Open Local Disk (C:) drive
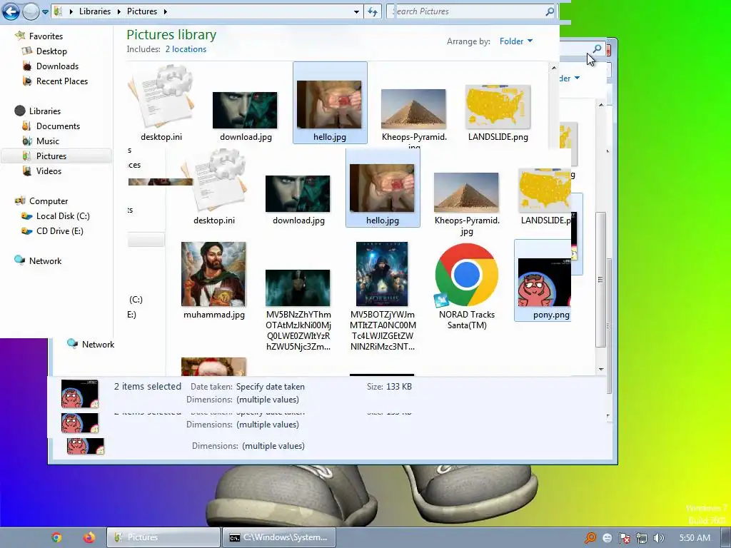 63,215
